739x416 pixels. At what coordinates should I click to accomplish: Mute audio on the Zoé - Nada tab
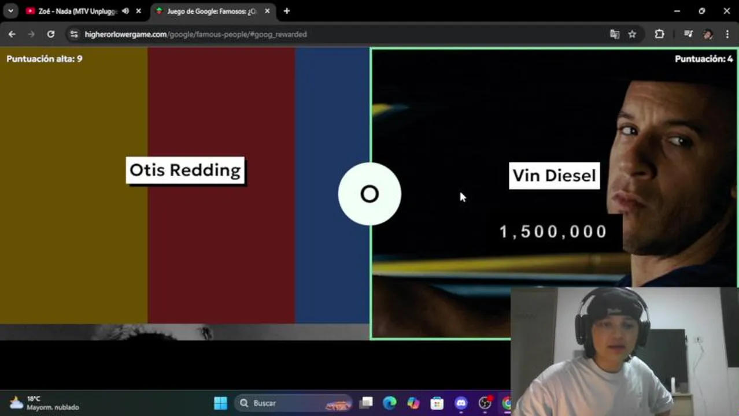click(125, 11)
